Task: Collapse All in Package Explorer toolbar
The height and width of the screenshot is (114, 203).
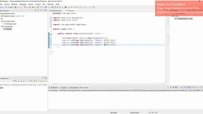Action: [36, 10]
